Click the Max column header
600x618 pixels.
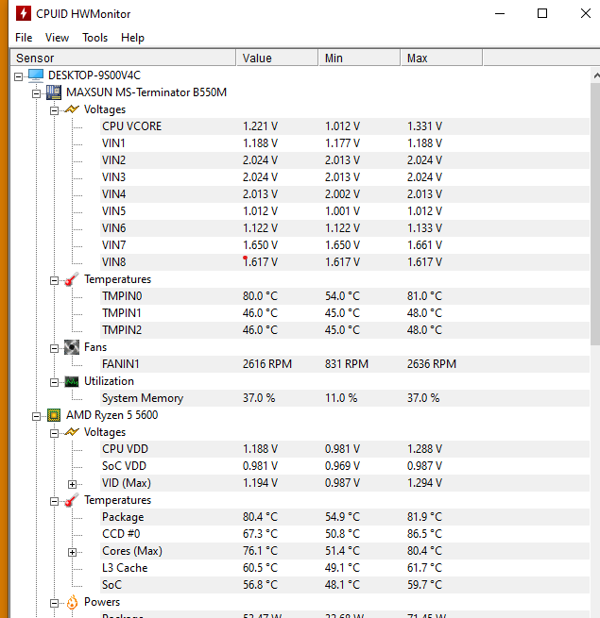441,58
